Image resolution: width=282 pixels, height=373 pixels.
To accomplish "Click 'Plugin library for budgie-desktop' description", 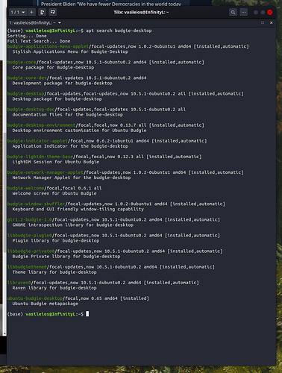I will click(x=56, y=241).
